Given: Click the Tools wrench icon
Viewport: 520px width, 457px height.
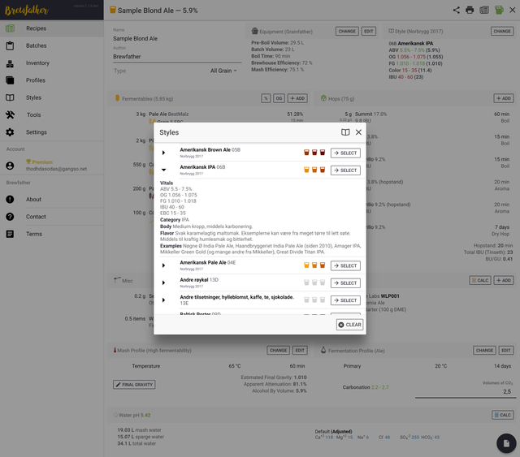Looking at the screenshot, I should coord(10,114).
